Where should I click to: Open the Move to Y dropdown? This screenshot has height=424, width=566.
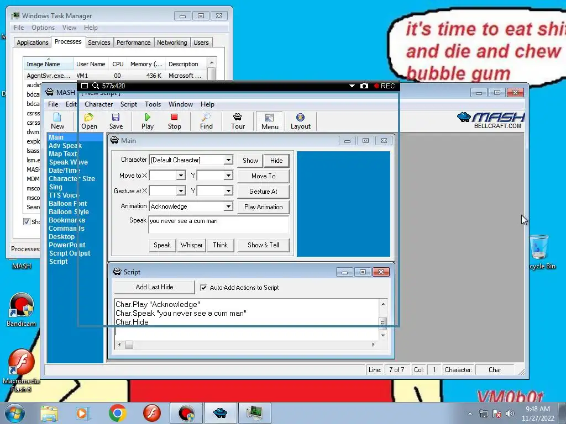pyautogui.click(x=228, y=175)
